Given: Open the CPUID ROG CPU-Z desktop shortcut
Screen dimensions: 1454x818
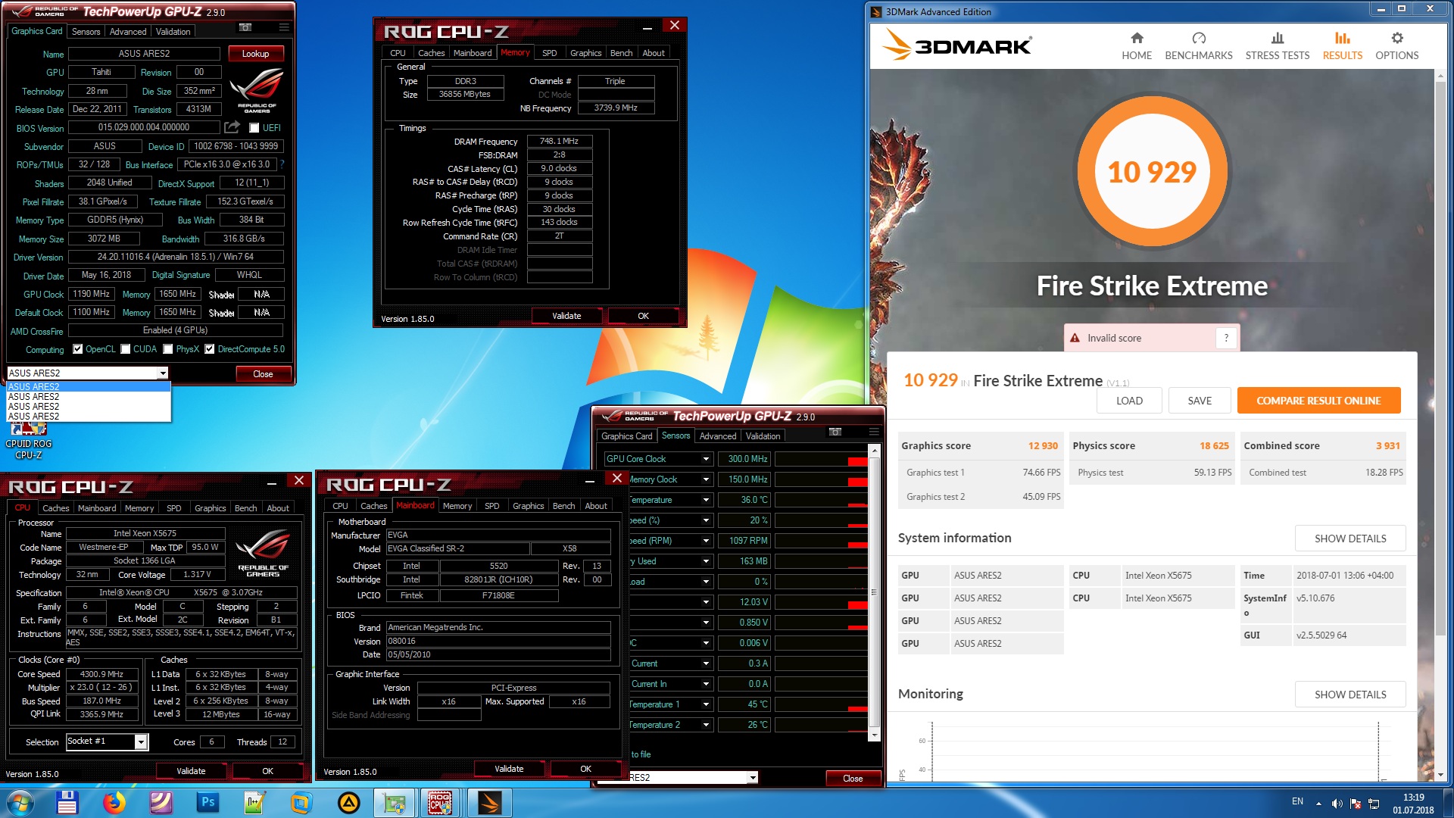Looking at the screenshot, I should pos(29,441).
